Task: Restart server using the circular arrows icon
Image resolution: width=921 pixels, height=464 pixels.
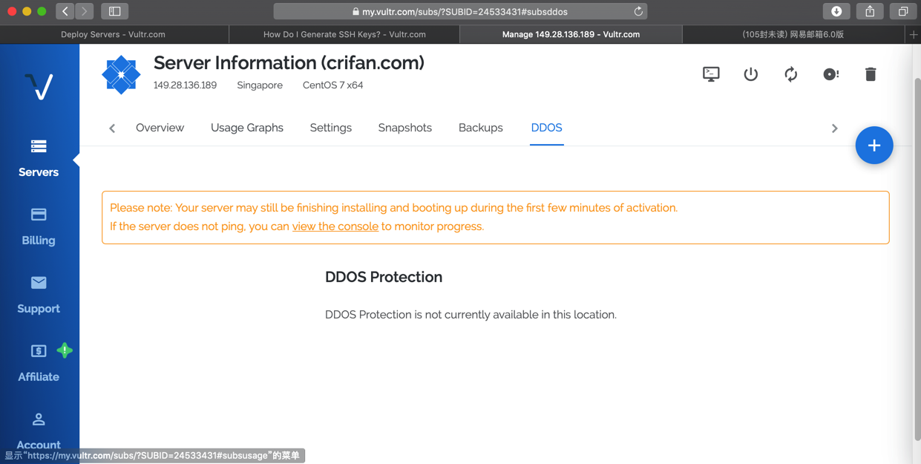Action: coord(791,74)
